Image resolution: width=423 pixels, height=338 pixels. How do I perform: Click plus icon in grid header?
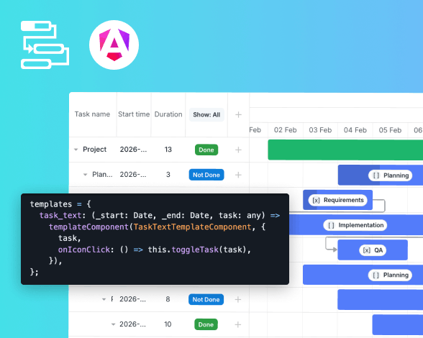pos(238,114)
